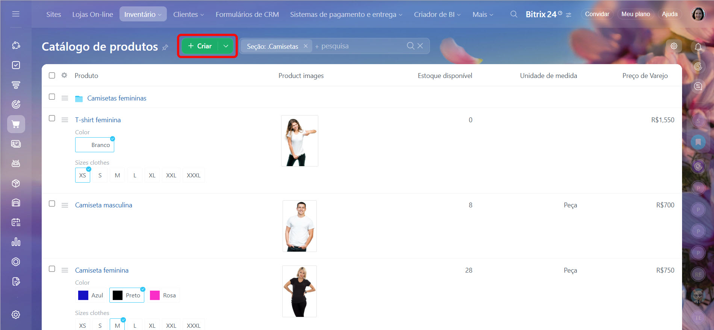Check the T-shirt feminina row checkbox
Screen dimensions: 714x330
[x=52, y=118]
